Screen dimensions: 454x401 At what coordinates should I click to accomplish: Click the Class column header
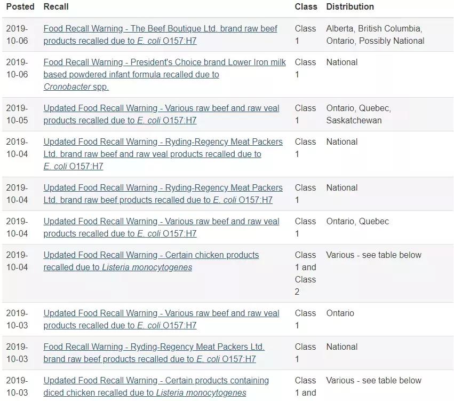coord(306,7)
